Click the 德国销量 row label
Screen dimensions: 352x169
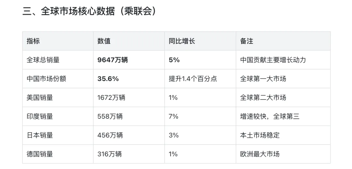[x=40, y=154]
